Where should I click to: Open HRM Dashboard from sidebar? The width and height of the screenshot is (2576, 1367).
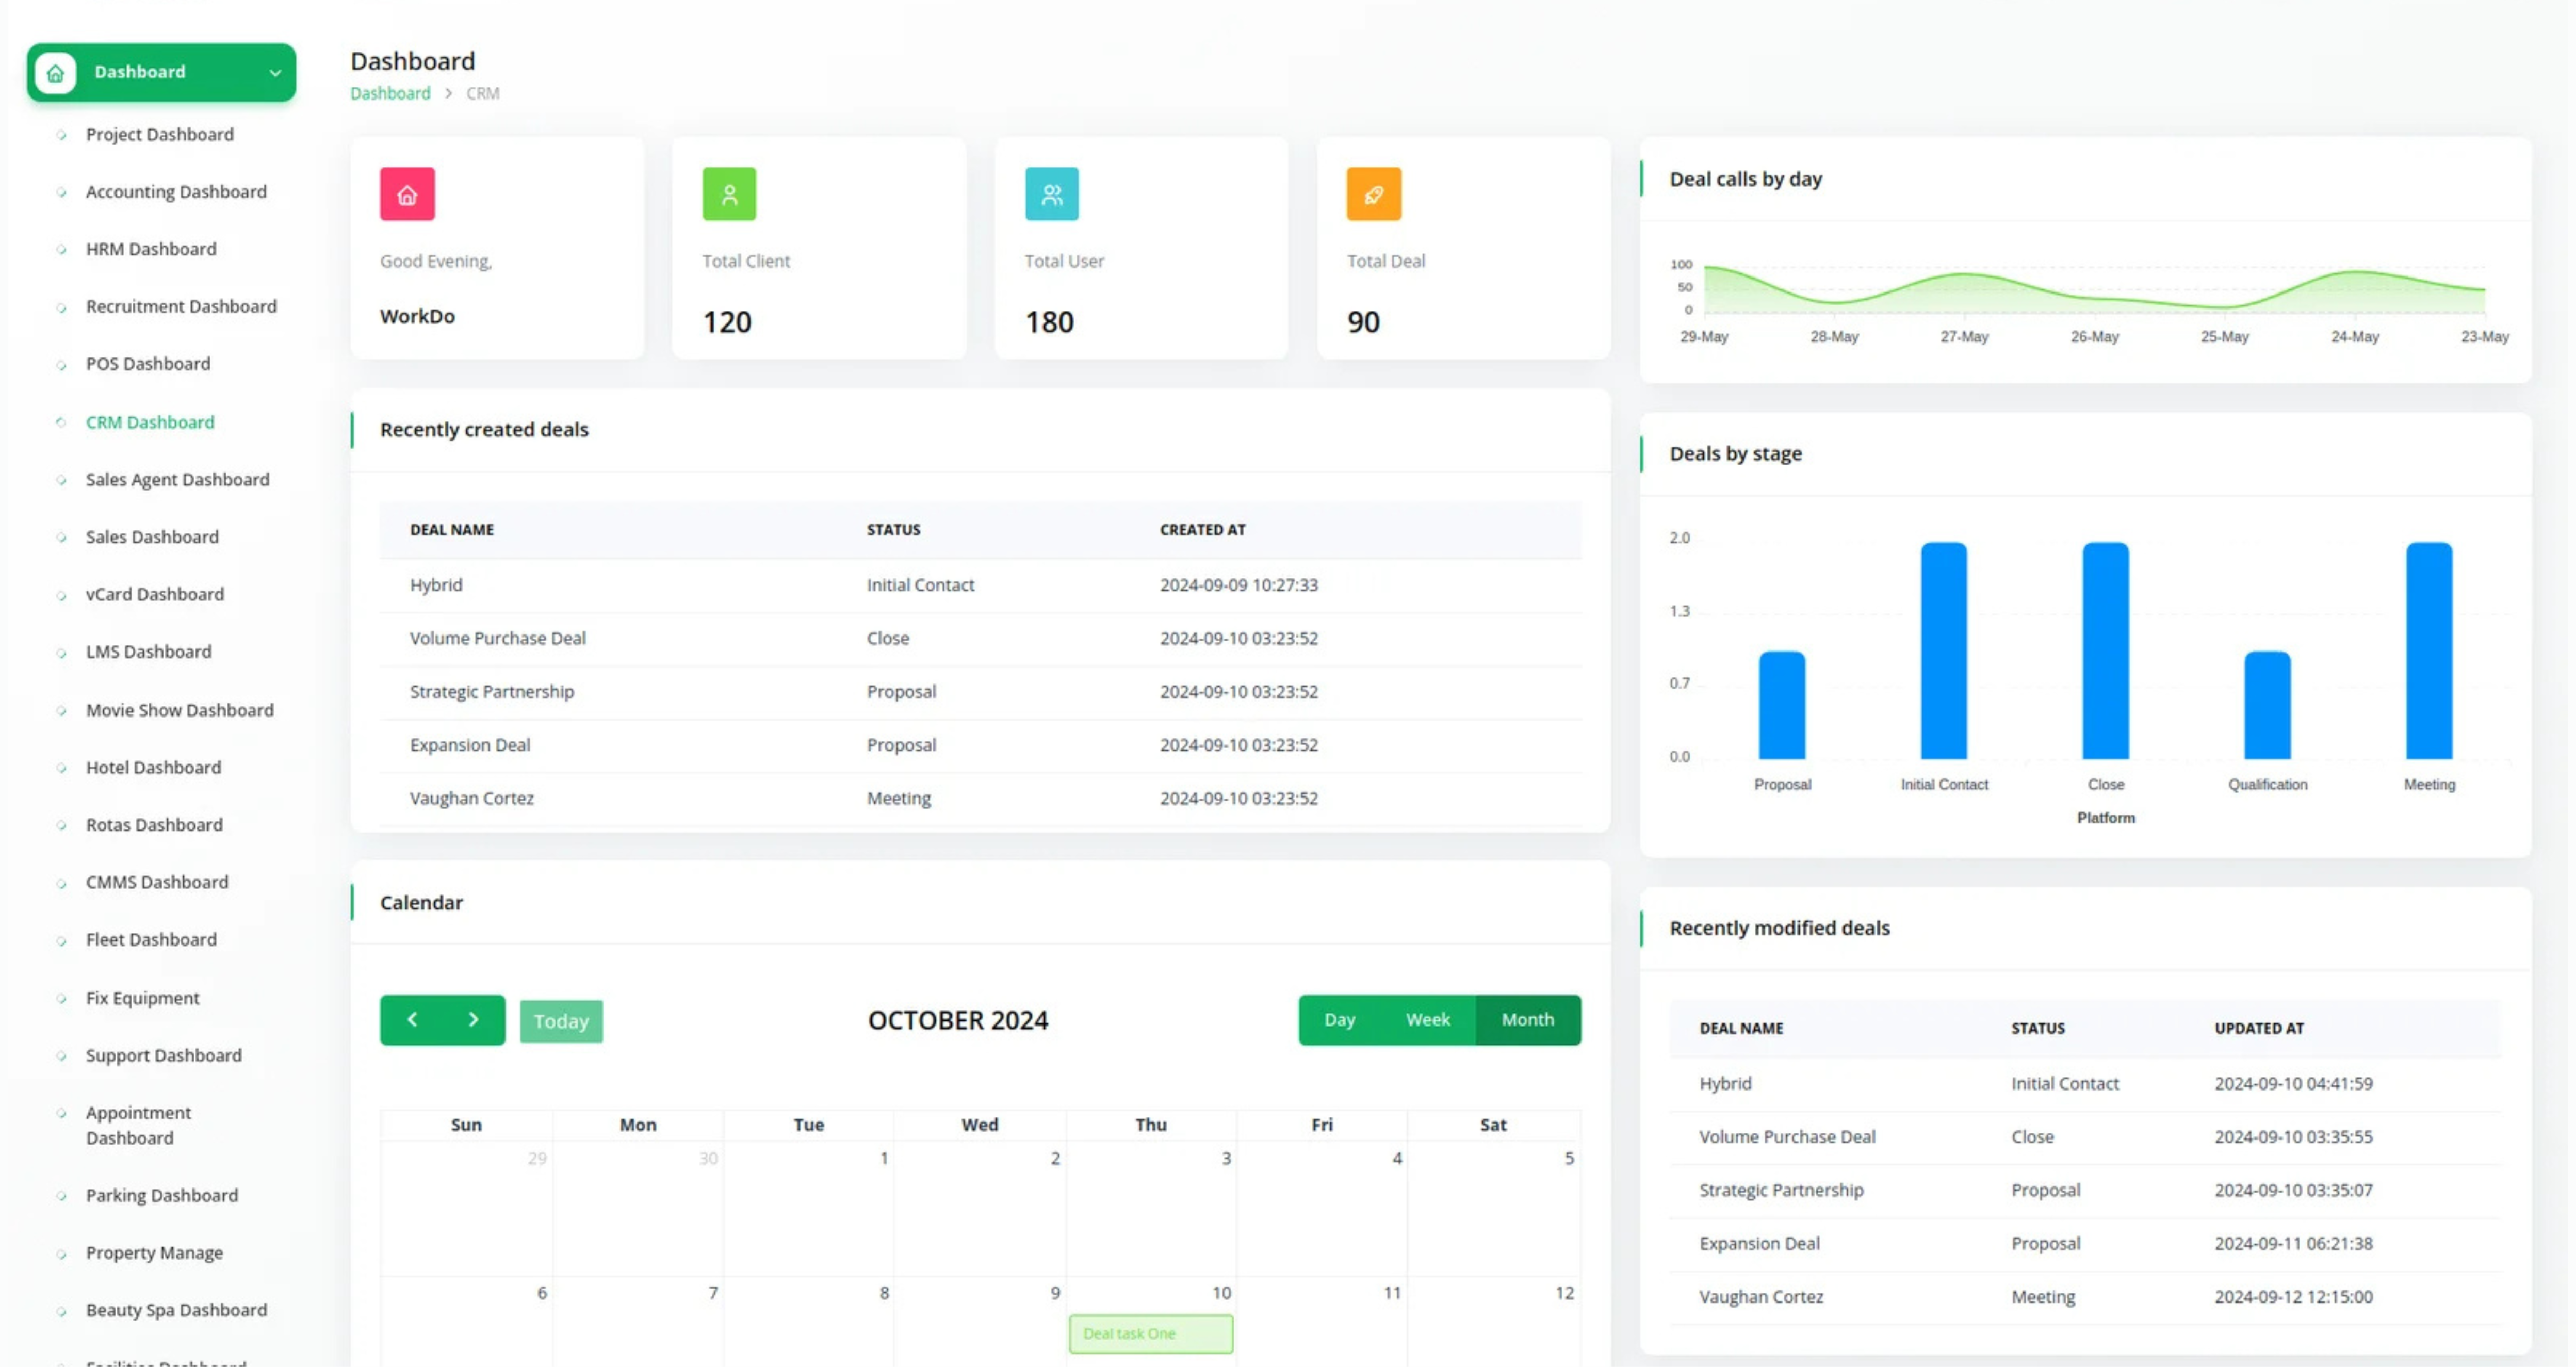[x=151, y=249]
